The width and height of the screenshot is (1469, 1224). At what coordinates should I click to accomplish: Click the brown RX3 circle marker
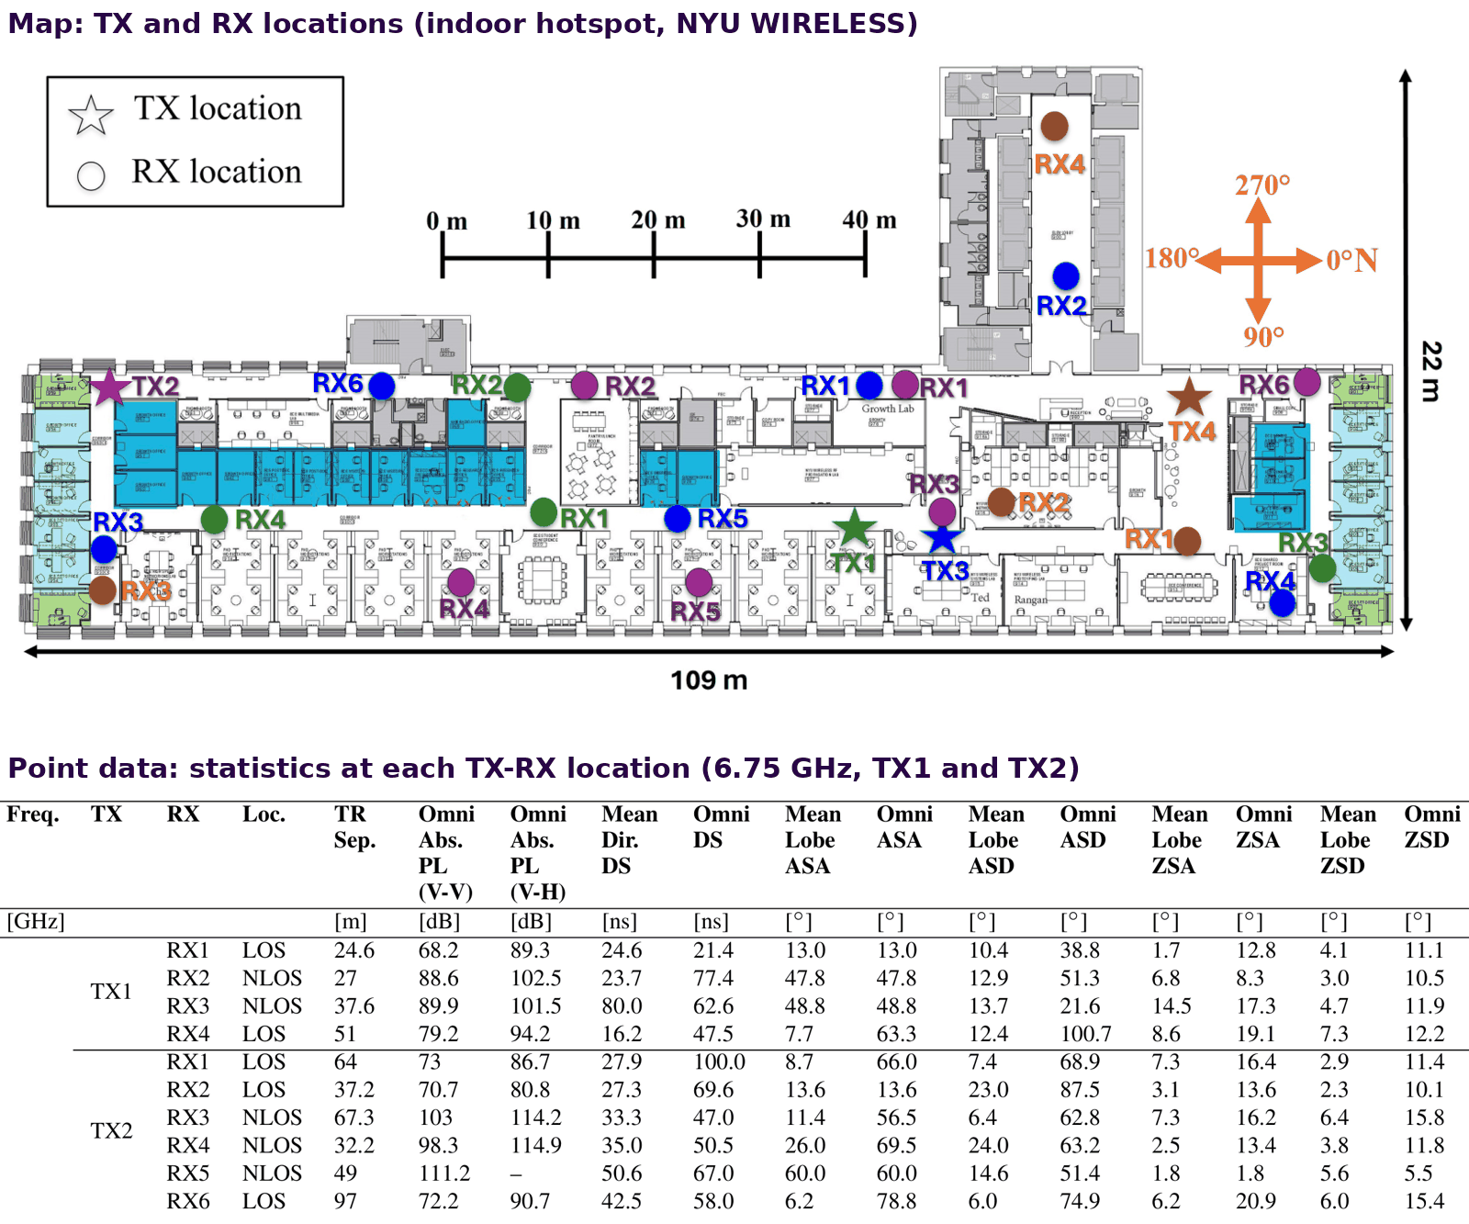pos(103,590)
